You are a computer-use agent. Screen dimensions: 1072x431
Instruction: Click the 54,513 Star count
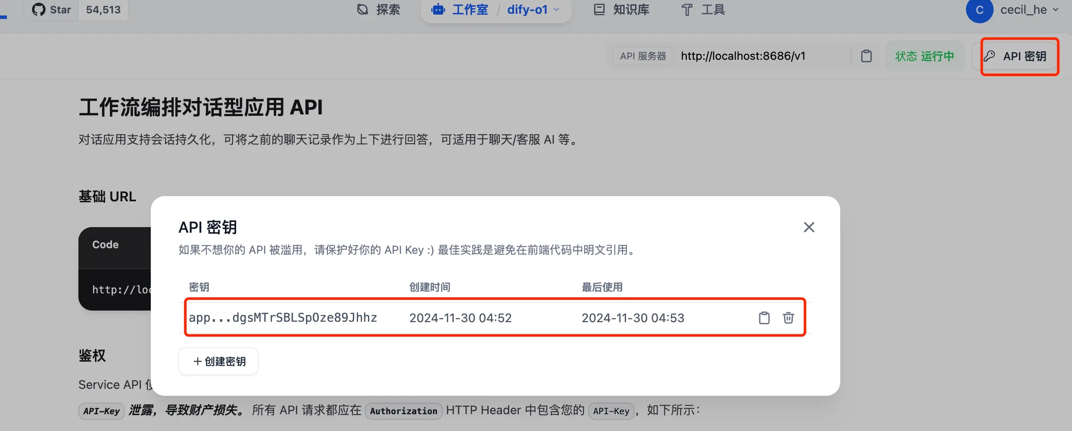(103, 9)
